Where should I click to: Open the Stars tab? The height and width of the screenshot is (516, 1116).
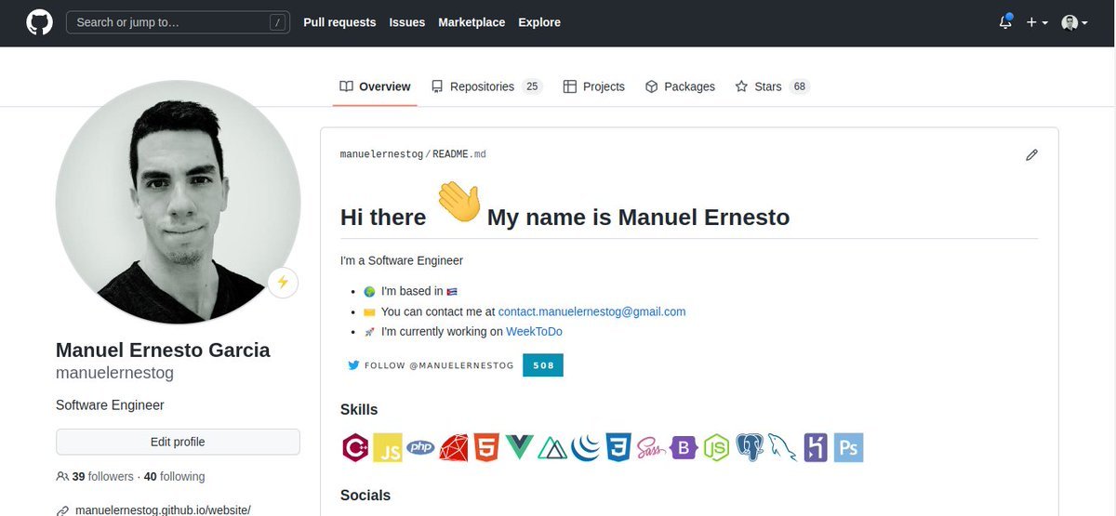[x=772, y=86]
